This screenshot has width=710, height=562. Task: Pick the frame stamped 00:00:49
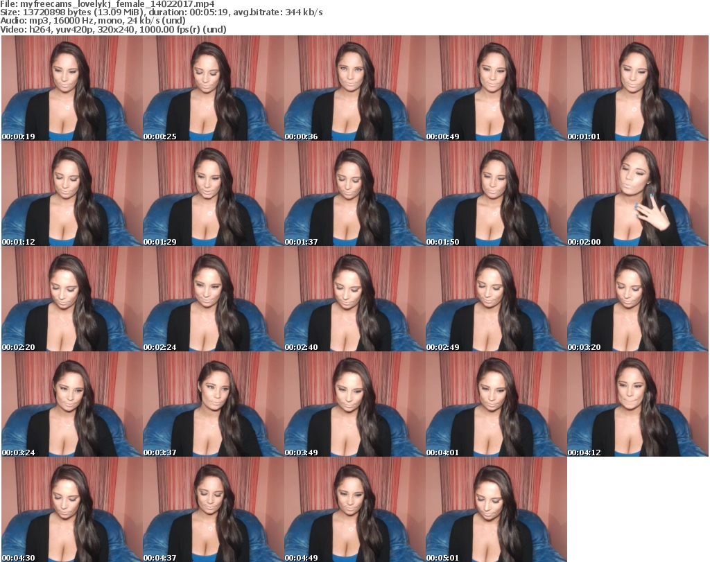point(496,88)
